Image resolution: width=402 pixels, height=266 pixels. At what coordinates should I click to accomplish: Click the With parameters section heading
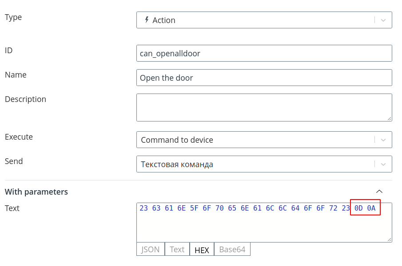[36, 192]
